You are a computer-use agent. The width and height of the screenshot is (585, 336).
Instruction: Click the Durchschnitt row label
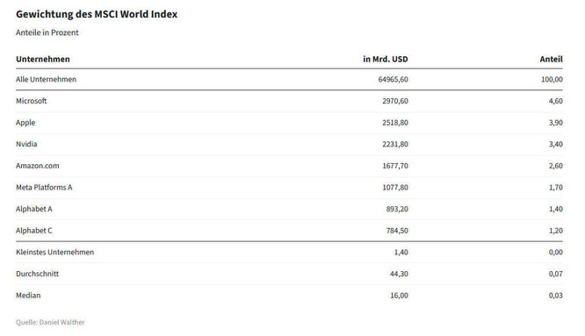[x=37, y=274]
